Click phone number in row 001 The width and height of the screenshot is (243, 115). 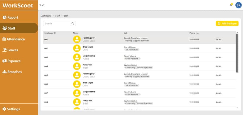point(194,39)
